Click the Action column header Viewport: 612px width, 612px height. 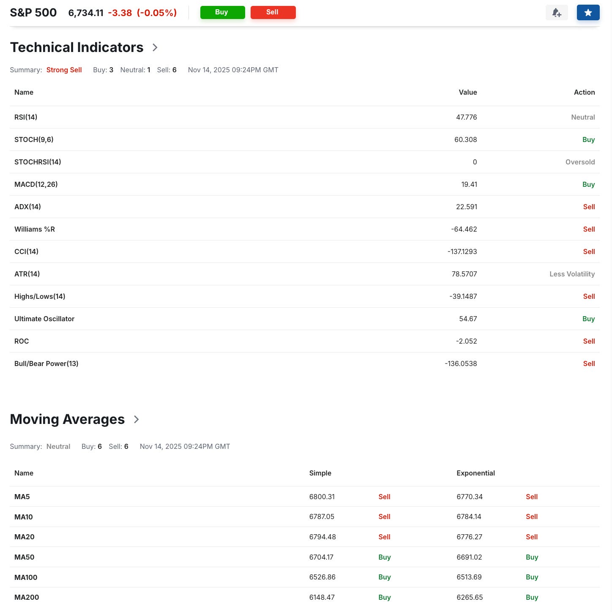pos(585,92)
